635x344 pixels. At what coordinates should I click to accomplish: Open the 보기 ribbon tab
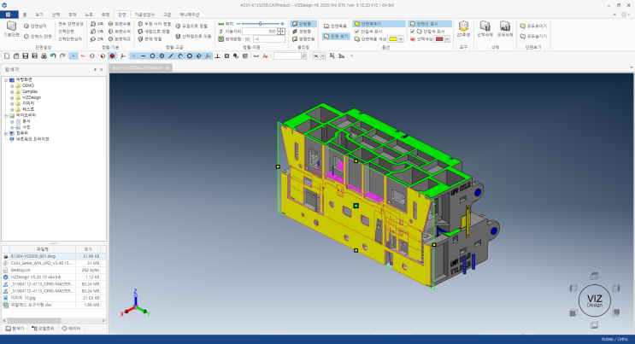pyautogui.click(x=38, y=15)
